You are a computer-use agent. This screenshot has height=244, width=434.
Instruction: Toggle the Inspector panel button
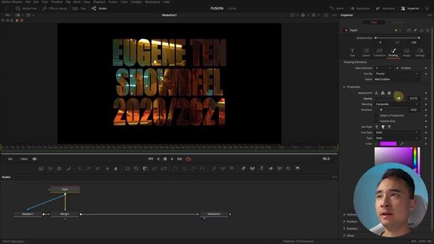(x=410, y=8)
